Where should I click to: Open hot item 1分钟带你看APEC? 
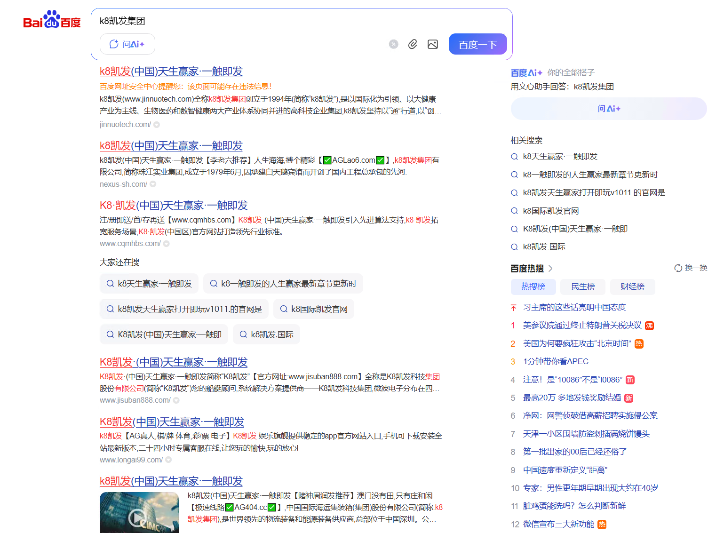point(556,362)
